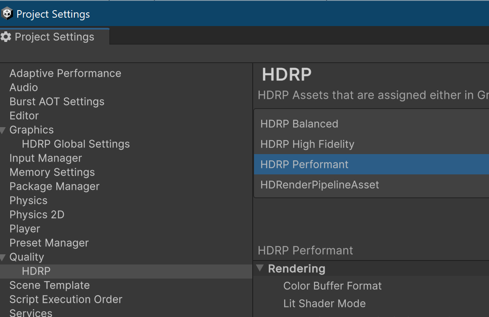The height and width of the screenshot is (317, 489).
Task: Select Physics 2D category
Action: [37, 215]
